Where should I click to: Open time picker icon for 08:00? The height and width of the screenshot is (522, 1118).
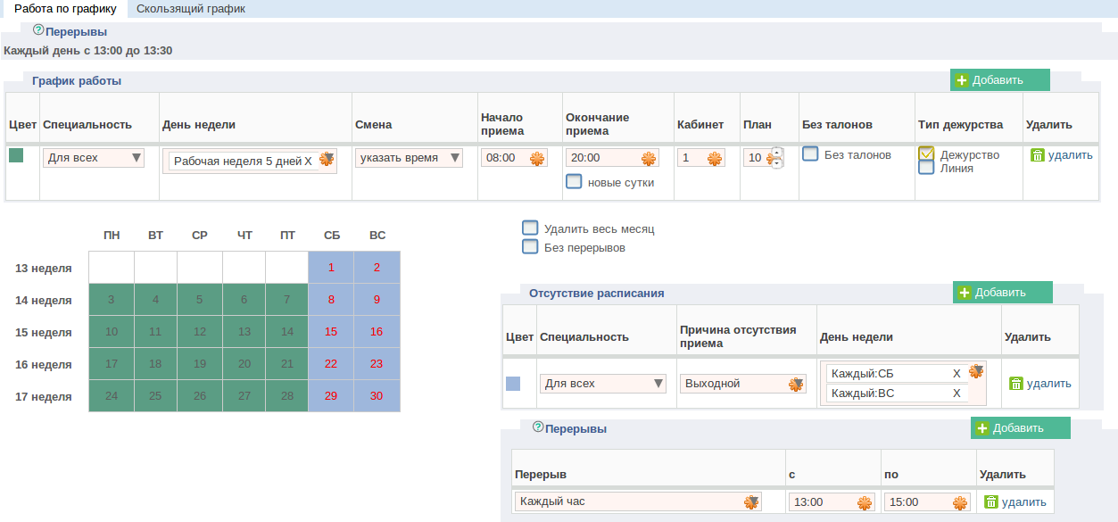click(537, 159)
